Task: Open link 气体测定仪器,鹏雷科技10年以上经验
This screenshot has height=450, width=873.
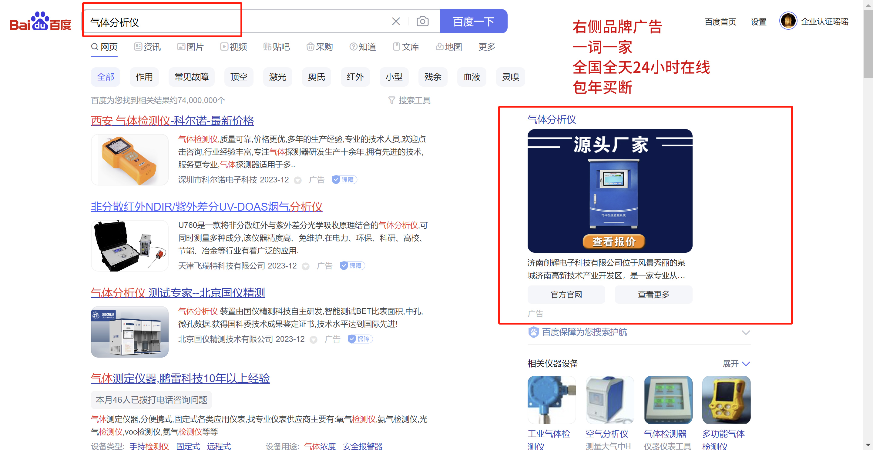Action: (x=180, y=378)
